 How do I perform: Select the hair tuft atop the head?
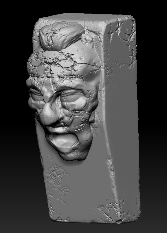coord(61,35)
